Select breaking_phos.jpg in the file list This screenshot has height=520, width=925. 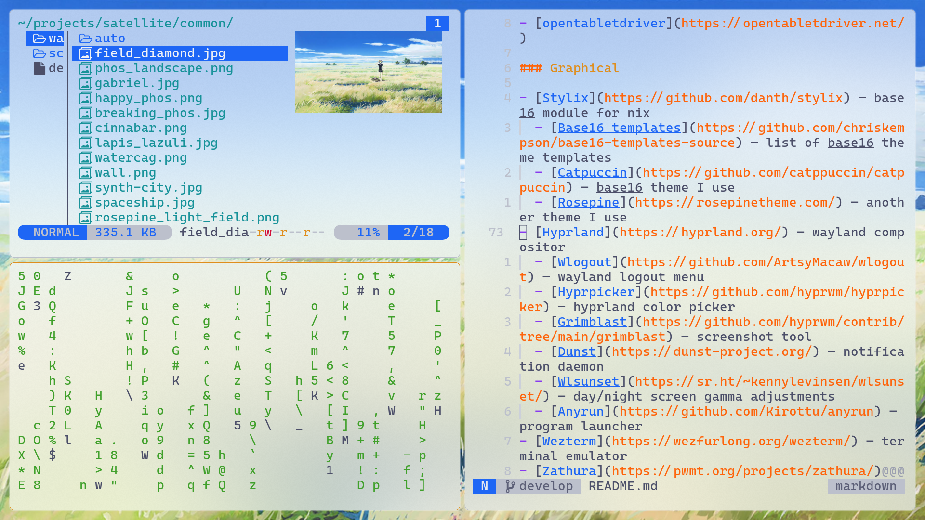point(160,113)
